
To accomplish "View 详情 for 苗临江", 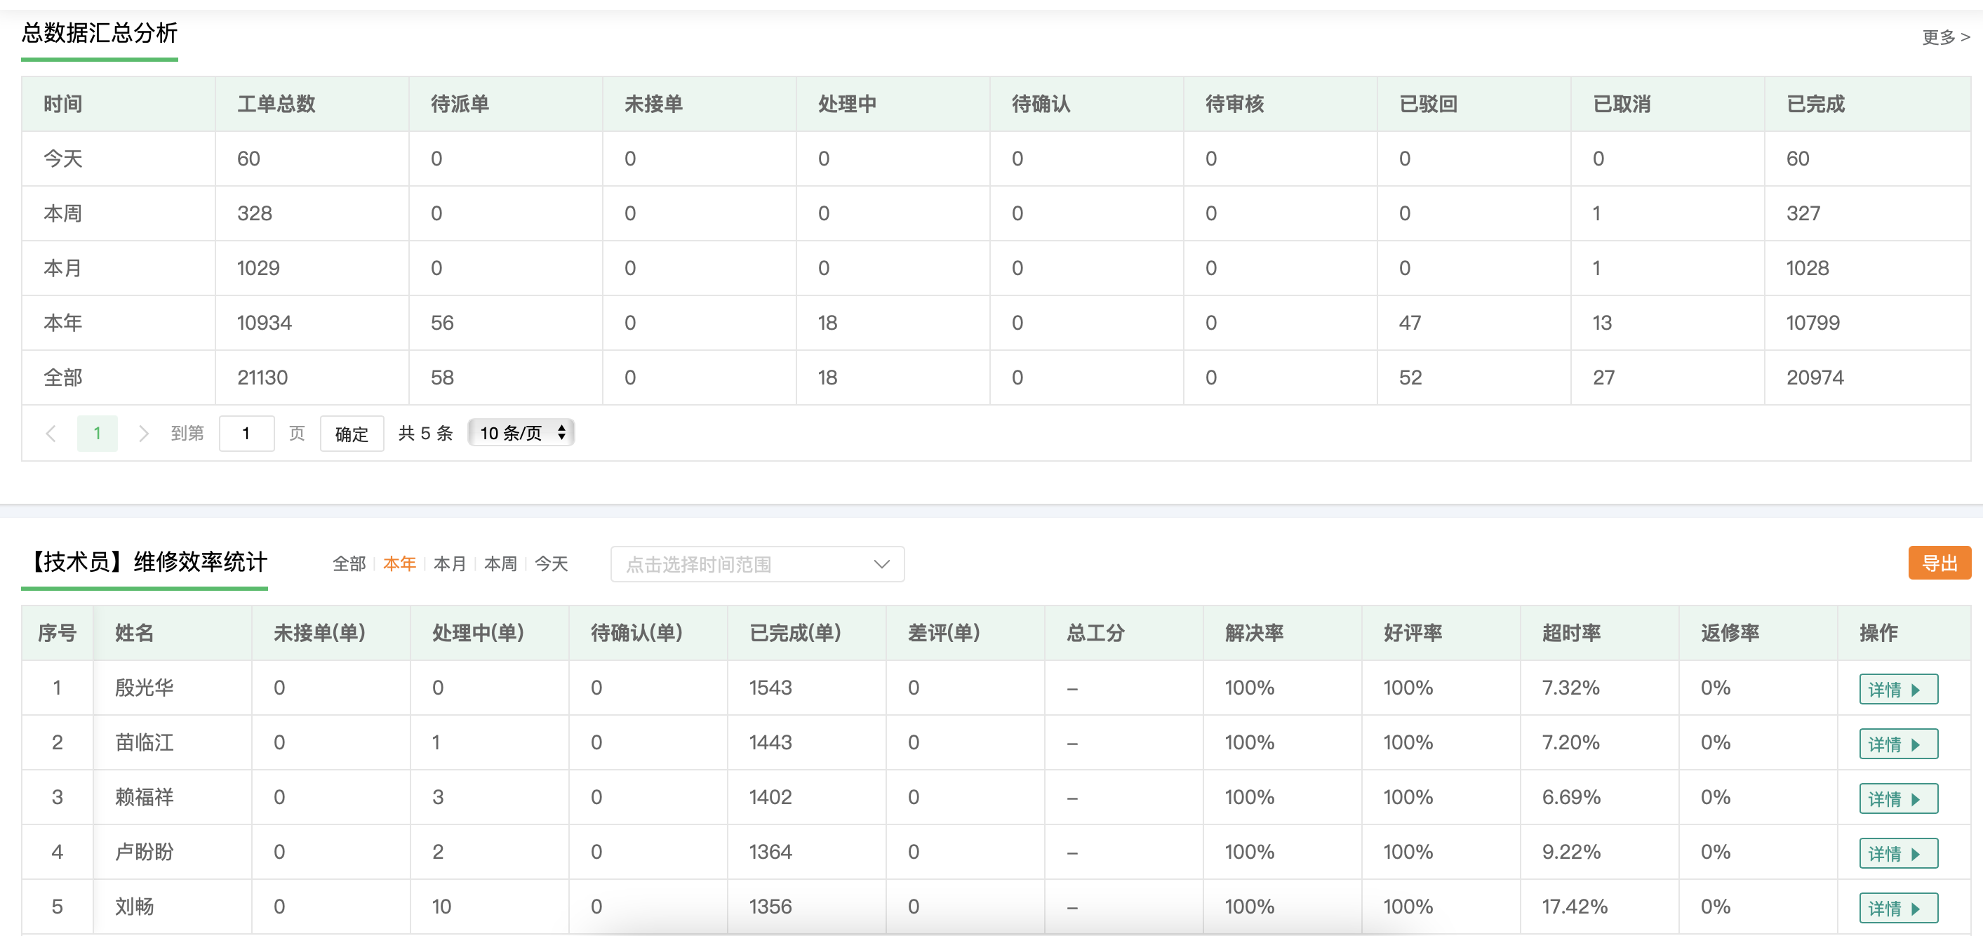I will pyautogui.click(x=1898, y=744).
